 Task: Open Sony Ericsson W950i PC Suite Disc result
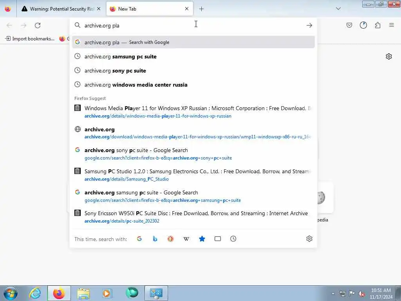pos(193,217)
